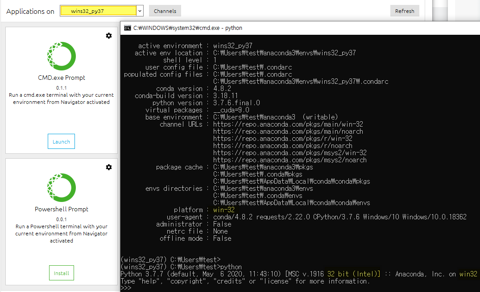Open settings gear on Powershell Prompt card

click(109, 167)
